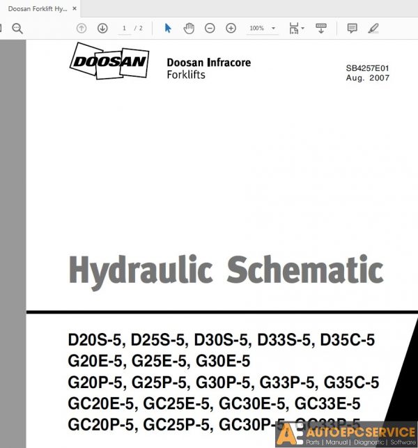Click the fit page scroll mode icon

(x=294, y=29)
